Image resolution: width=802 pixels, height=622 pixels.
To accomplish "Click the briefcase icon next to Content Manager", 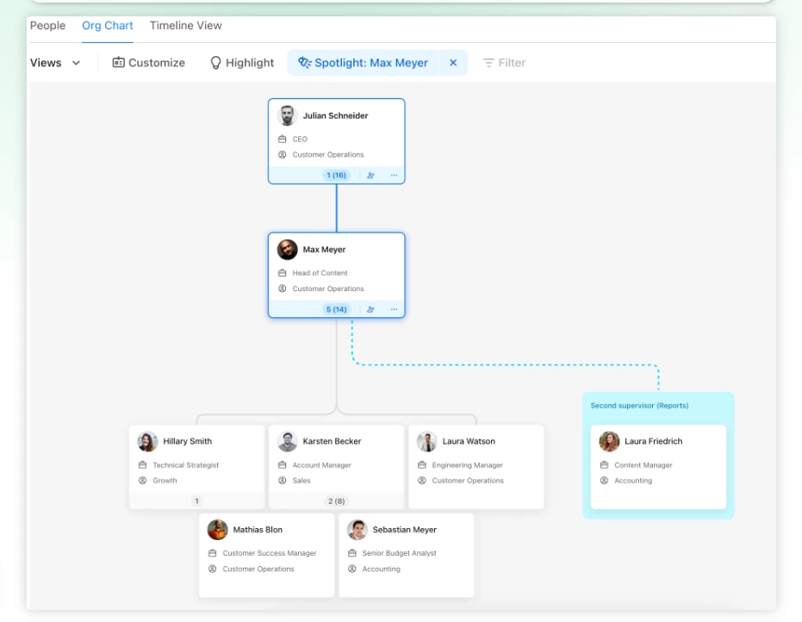I will point(604,465).
